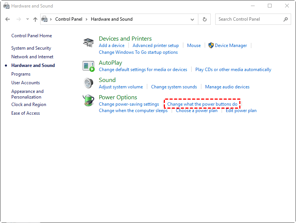Click Change power-saving settings
The width and height of the screenshot is (296, 223).
click(129, 104)
